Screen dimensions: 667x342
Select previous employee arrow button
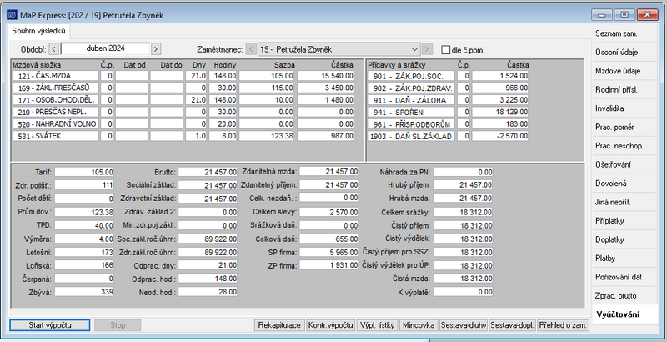[x=252, y=49]
